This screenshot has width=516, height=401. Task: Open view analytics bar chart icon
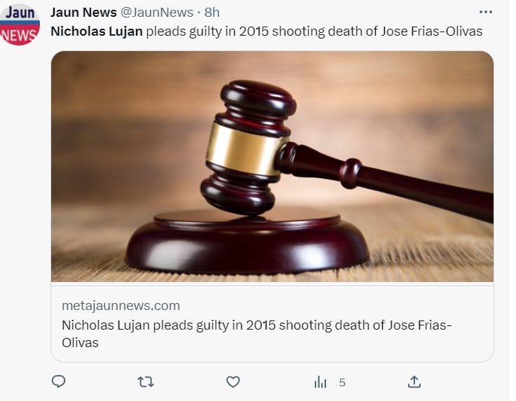320,382
